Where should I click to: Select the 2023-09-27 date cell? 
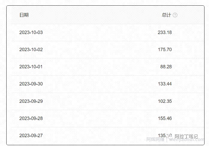(x=31, y=135)
